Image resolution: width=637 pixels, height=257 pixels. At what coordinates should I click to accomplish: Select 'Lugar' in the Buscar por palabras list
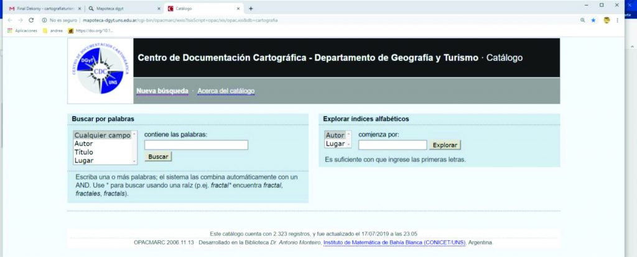(x=84, y=161)
